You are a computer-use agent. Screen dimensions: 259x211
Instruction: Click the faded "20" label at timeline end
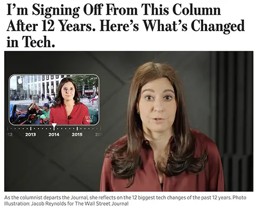[98, 135]
